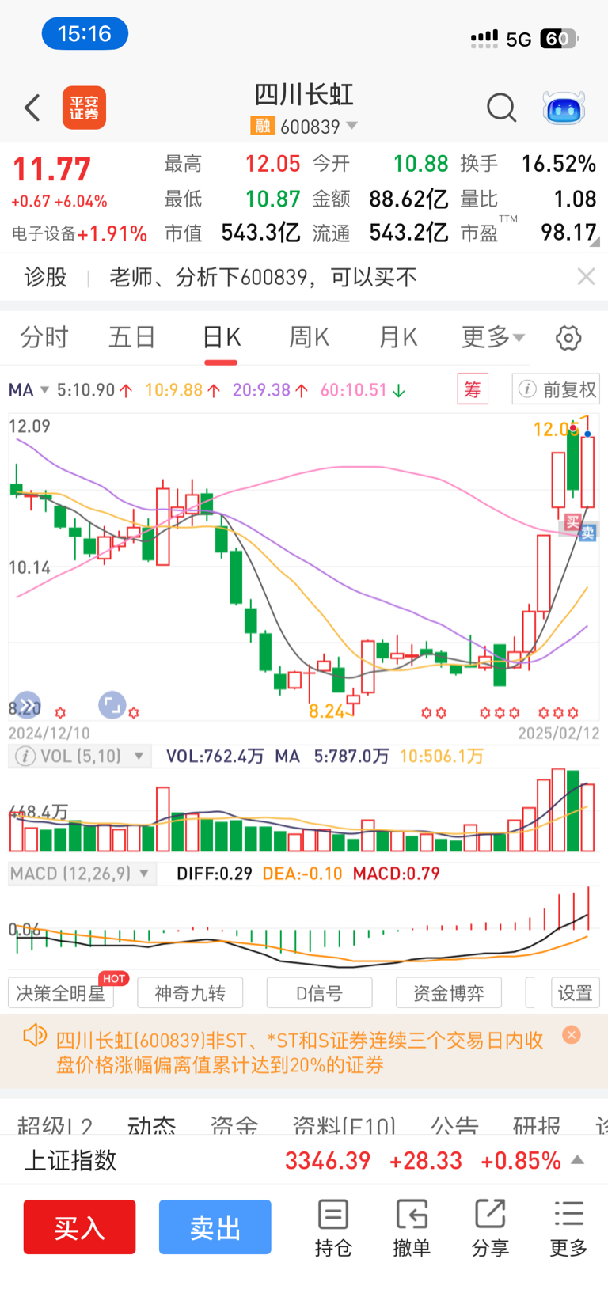Expand the 更多 chart period dropdown
The height and width of the screenshot is (1316, 608).
[493, 338]
